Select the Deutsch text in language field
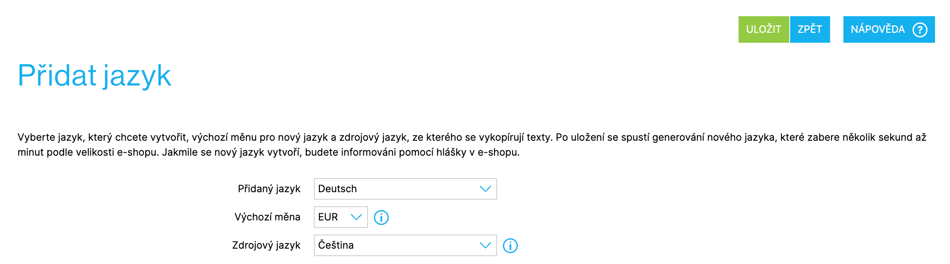This screenshot has height=264, width=950. [x=337, y=189]
